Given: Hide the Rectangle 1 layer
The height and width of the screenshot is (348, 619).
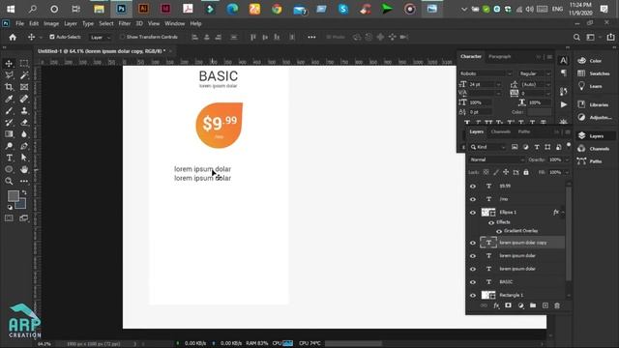Looking at the screenshot, I should pyautogui.click(x=473, y=295).
